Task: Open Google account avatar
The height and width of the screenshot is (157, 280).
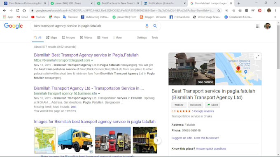Action: pos(267,26)
